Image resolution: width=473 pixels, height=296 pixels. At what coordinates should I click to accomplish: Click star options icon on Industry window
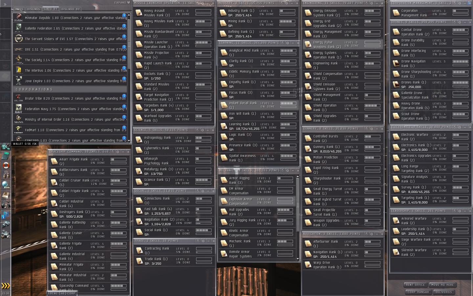pyautogui.click(x=281, y=3)
